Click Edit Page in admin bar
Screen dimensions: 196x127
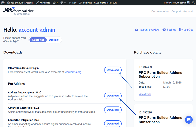pos(86,3)
